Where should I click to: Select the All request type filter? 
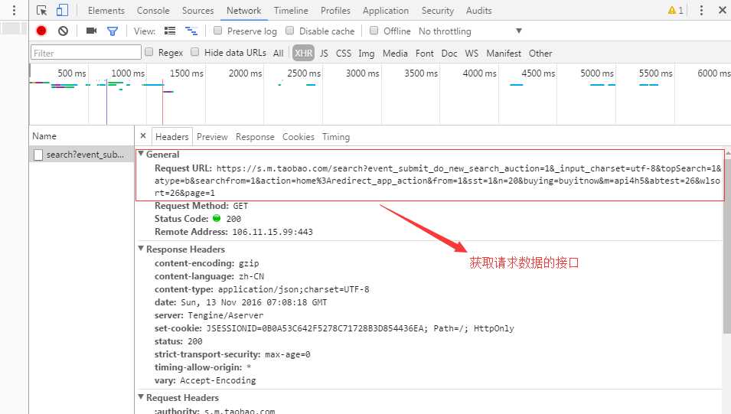[279, 53]
